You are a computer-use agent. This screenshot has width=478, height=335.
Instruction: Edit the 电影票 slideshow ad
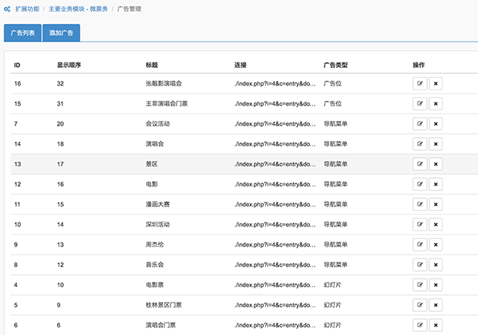coord(419,284)
